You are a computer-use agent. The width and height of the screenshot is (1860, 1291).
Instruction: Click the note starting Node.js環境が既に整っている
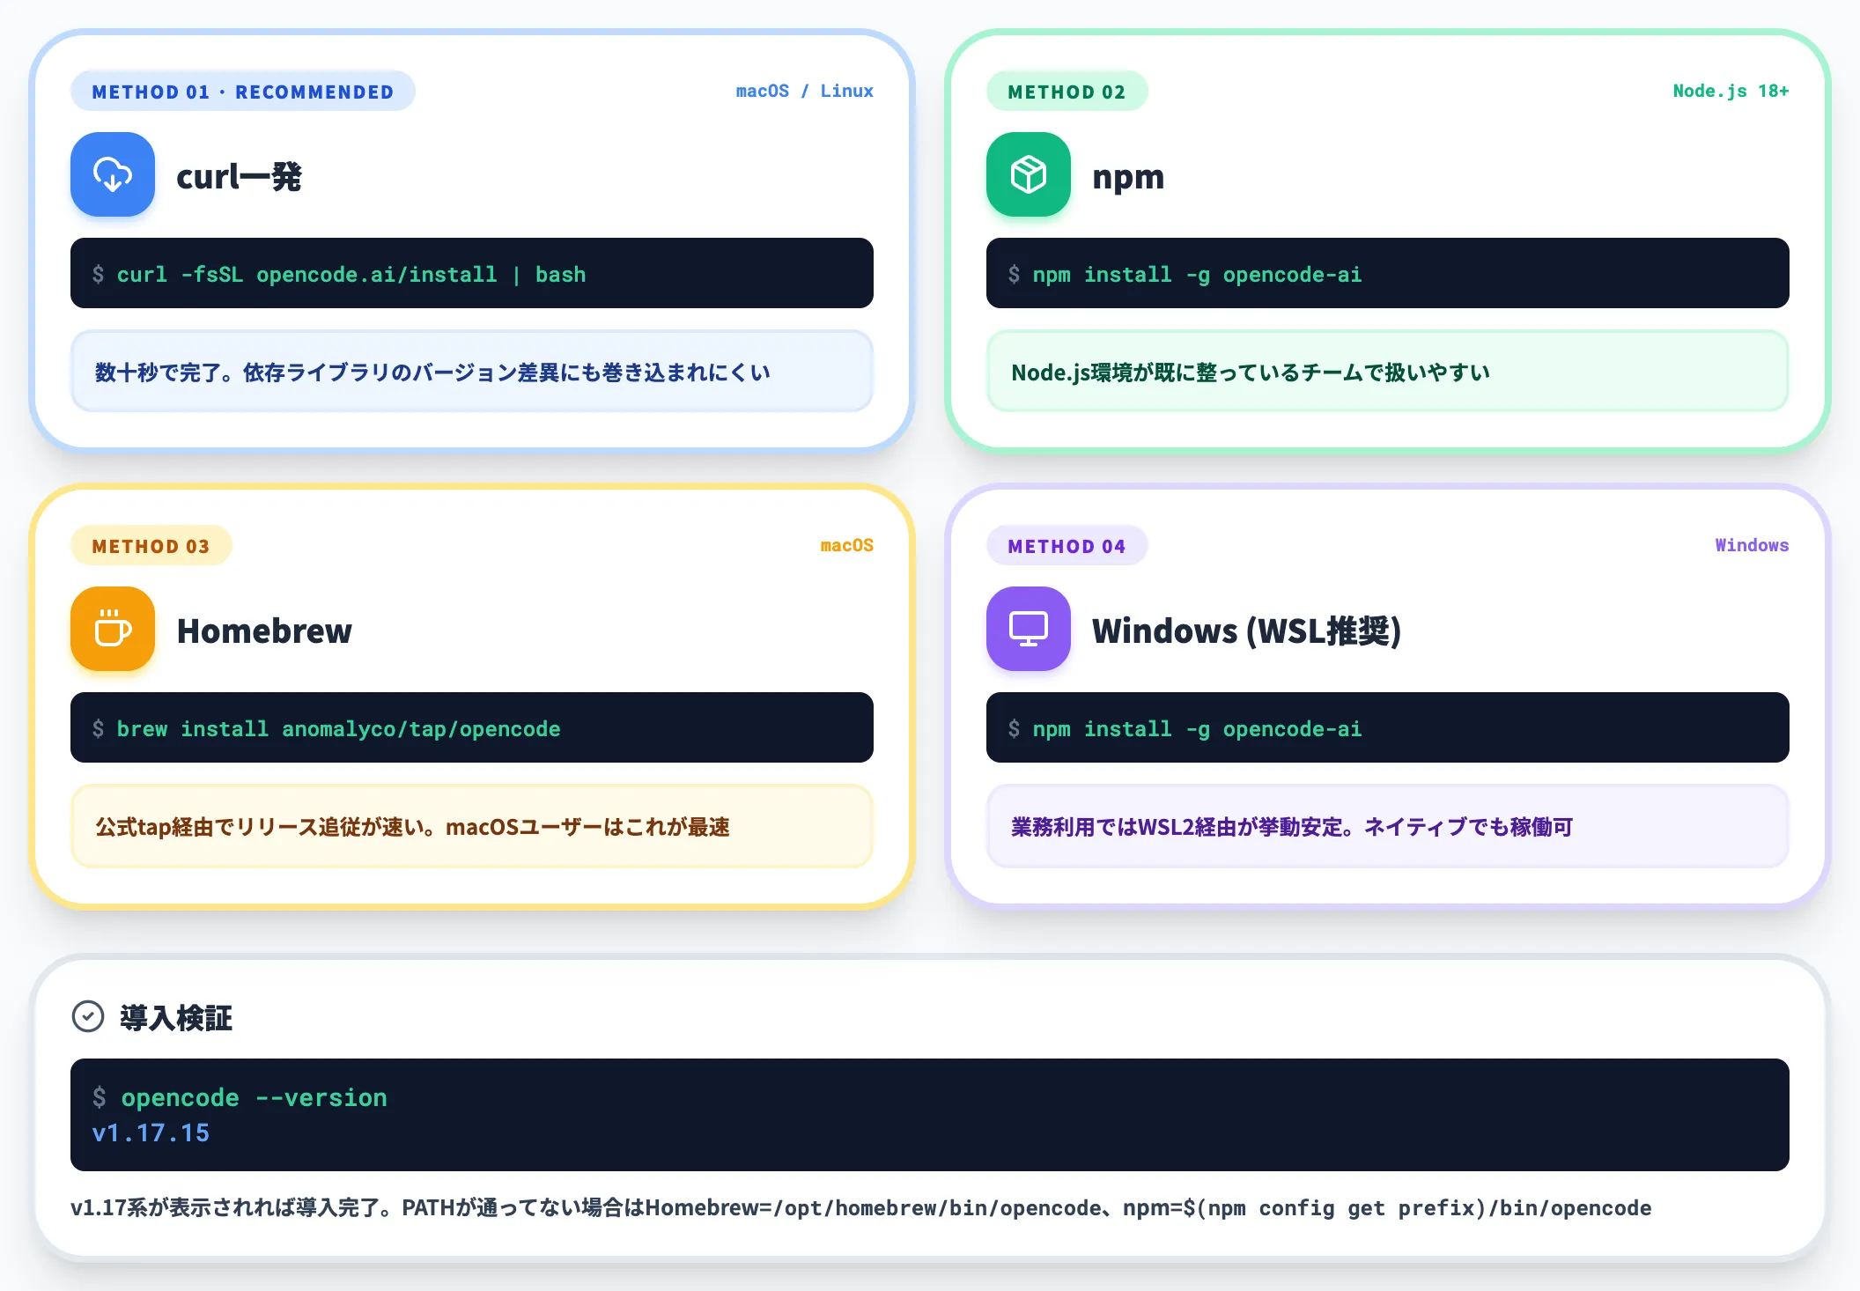1388,372
